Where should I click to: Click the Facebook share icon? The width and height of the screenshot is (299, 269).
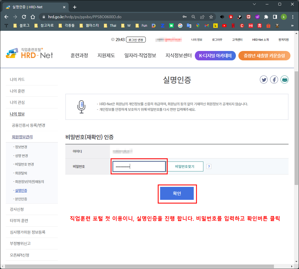click(x=274, y=79)
